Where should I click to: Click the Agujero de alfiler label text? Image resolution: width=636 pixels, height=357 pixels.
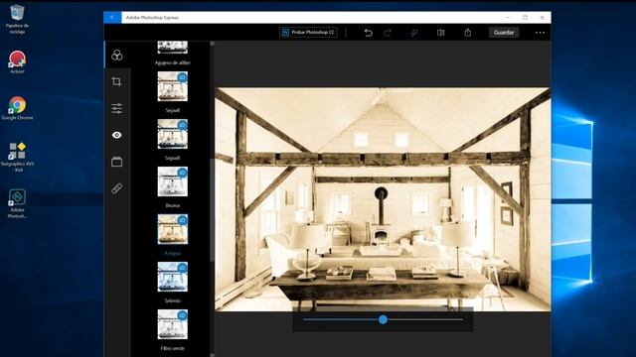click(x=172, y=62)
